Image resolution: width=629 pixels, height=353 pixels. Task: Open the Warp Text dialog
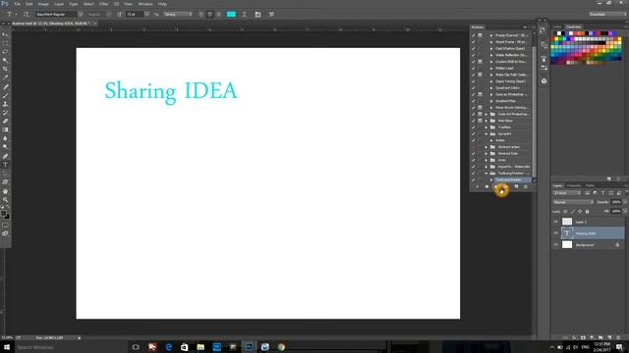(245, 15)
